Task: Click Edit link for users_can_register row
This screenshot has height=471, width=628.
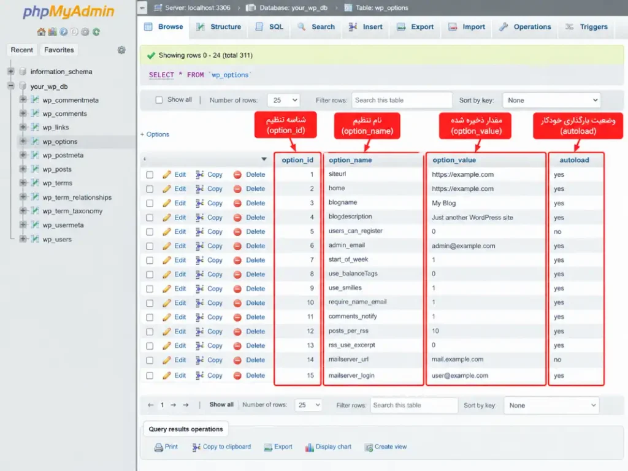Action: tap(180, 231)
